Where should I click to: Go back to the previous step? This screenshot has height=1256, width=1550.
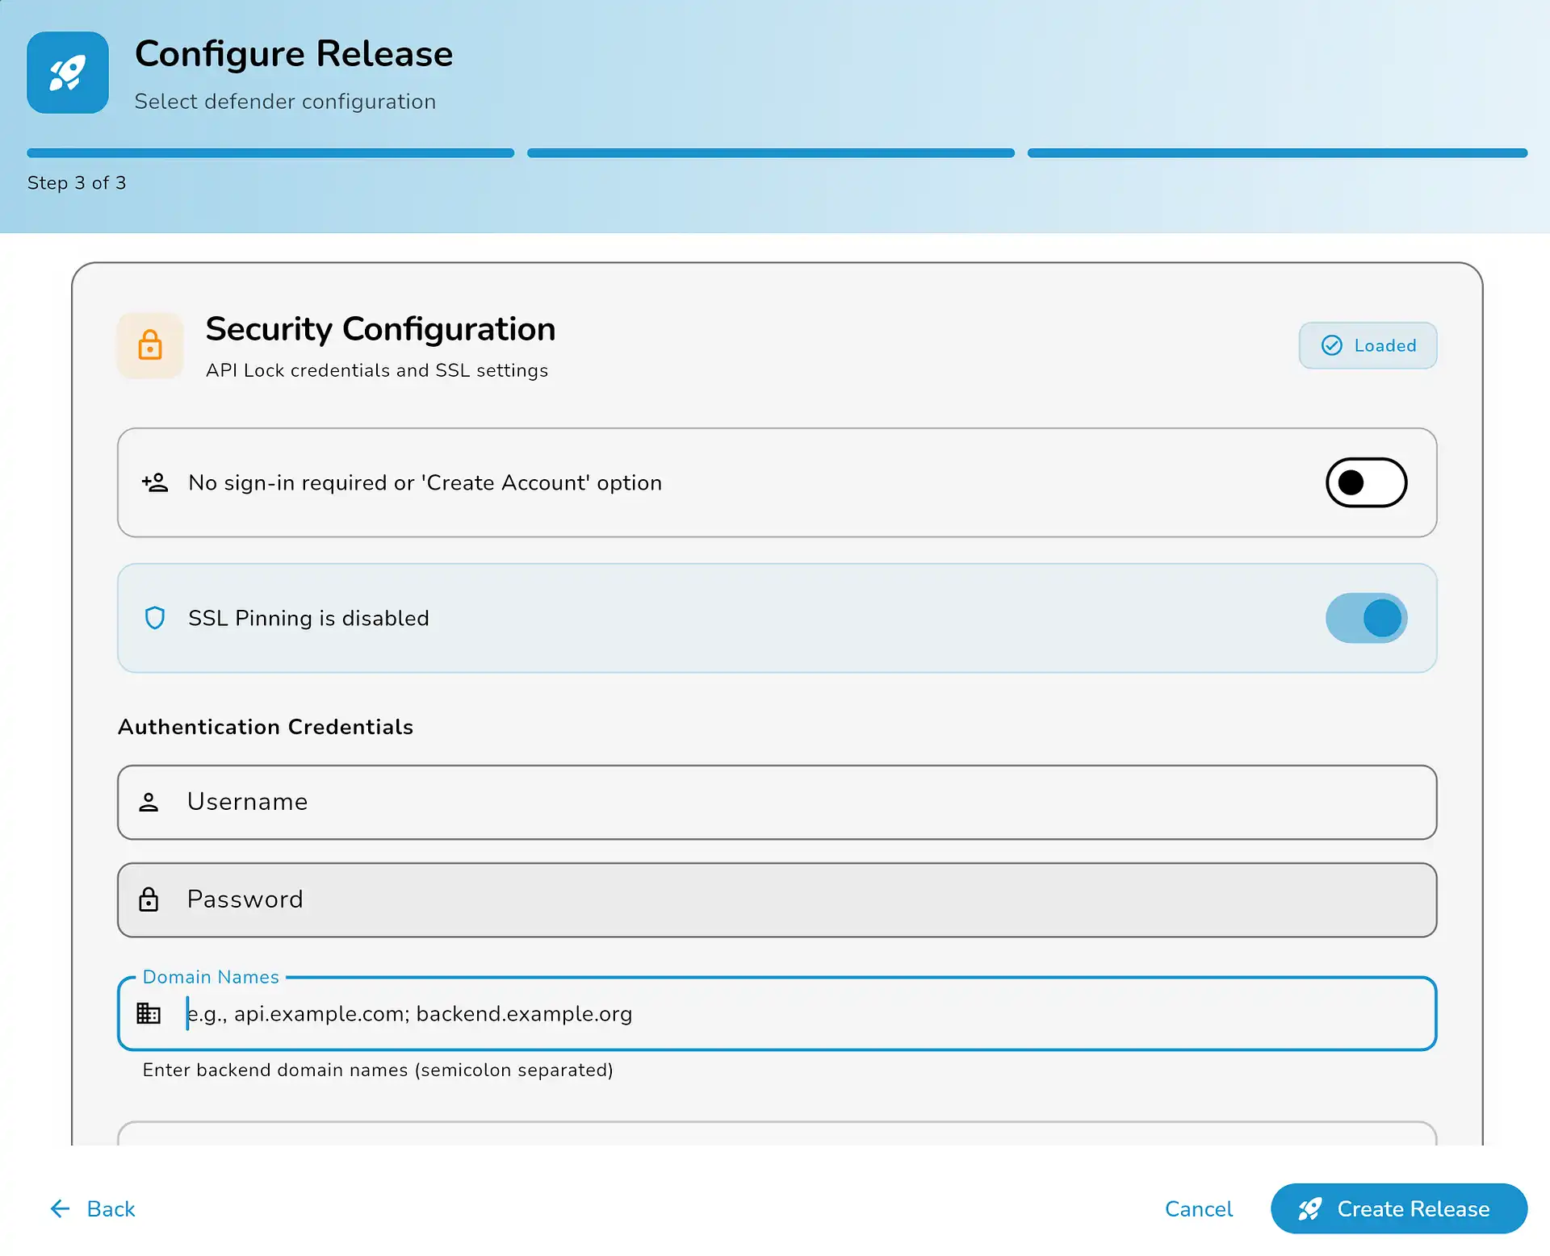(x=93, y=1208)
